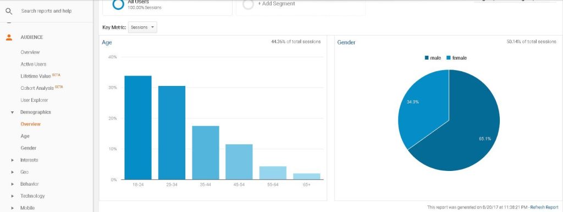Click the Behavior label

click(30, 184)
